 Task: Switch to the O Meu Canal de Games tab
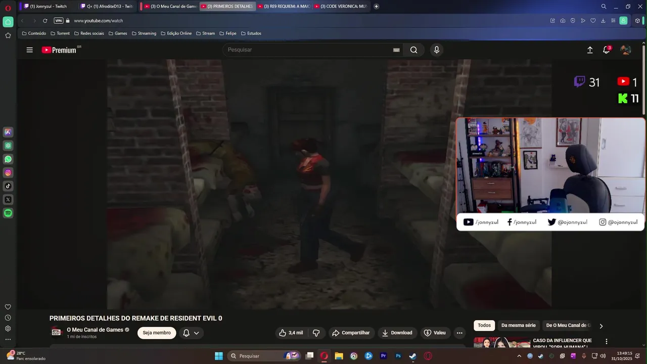(170, 6)
